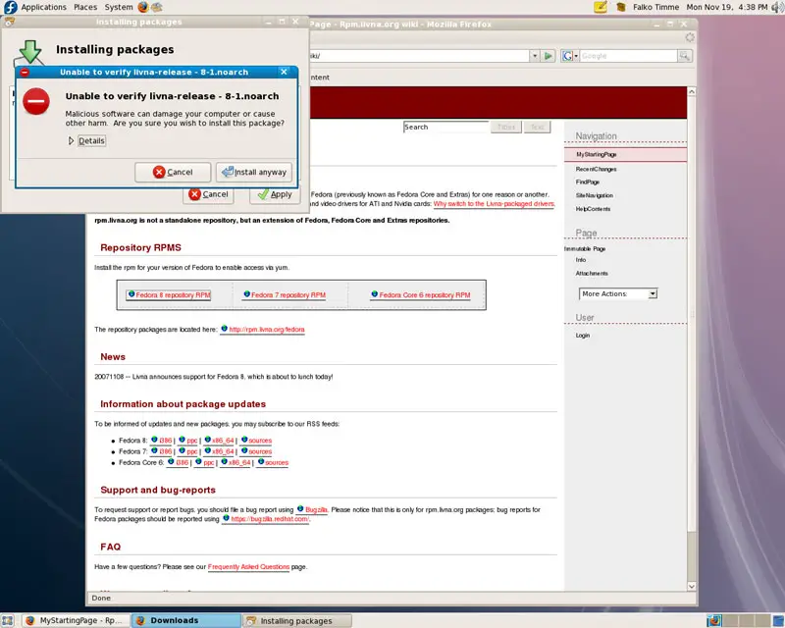Open the URL bar history dropdown arrow
The width and height of the screenshot is (785, 628).
[x=535, y=56]
